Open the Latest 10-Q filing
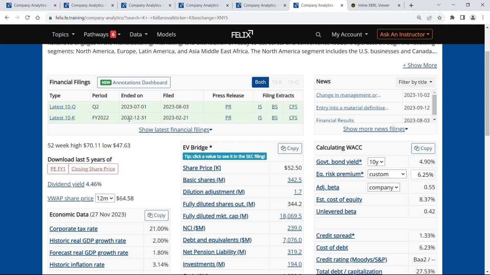 [x=62, y=107]
